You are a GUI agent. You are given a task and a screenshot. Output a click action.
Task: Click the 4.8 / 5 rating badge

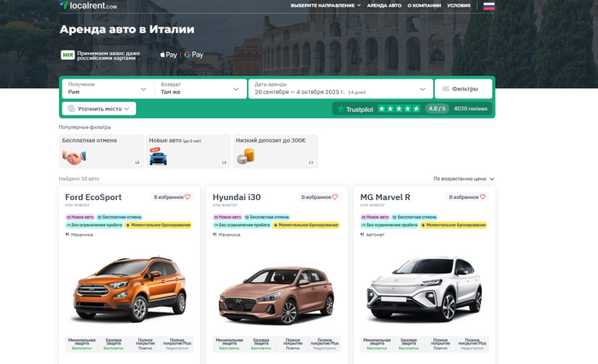(437, 109)
